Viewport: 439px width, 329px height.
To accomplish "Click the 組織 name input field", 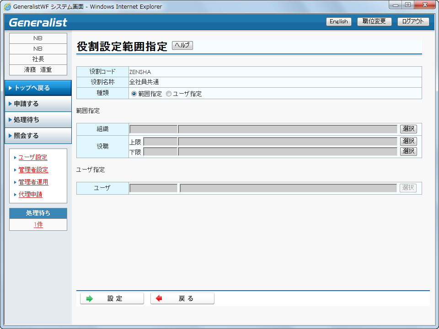I will coord(288,129).
